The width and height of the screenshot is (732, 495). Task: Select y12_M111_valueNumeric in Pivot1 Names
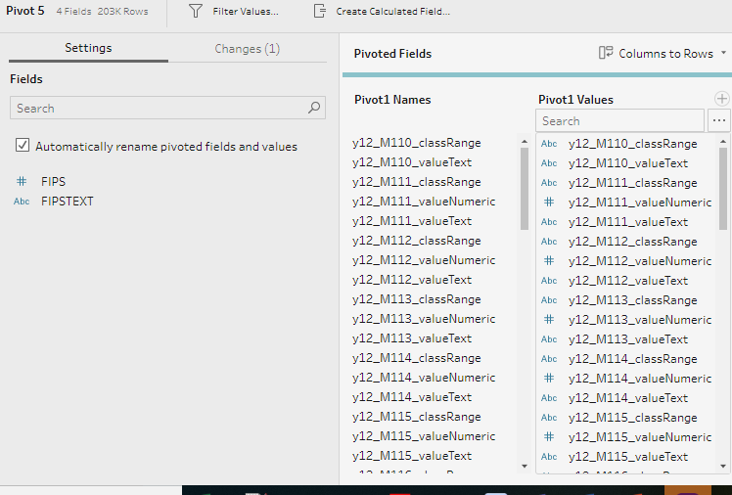click(x=424, y=202)
